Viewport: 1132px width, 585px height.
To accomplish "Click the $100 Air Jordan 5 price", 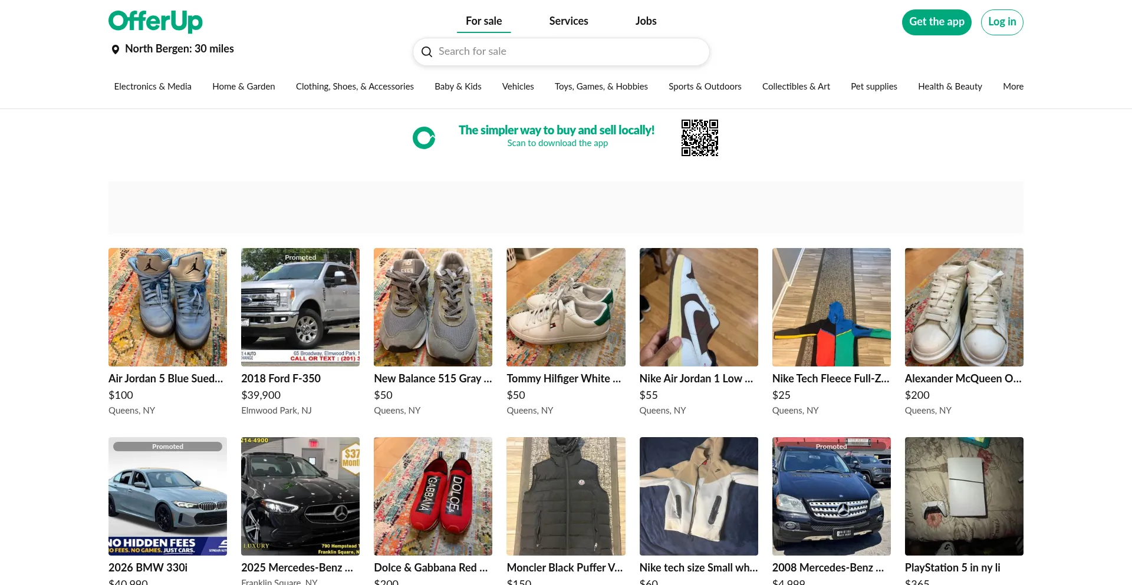I will pyautogui.click(x=121, y=395).
